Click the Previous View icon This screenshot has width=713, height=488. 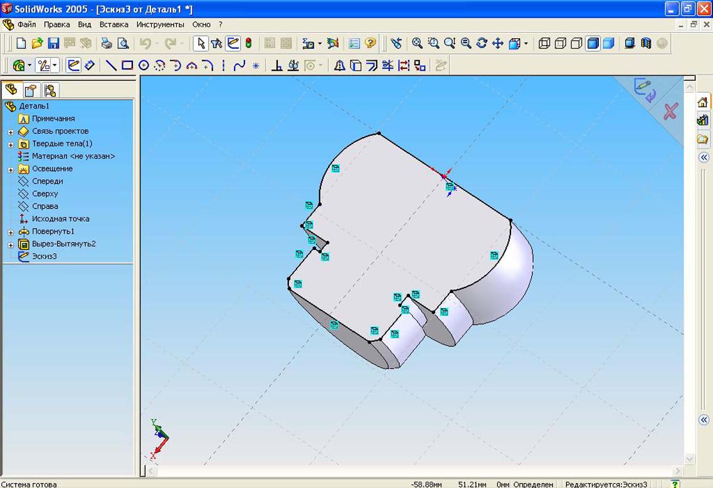(x=396, y=43)
